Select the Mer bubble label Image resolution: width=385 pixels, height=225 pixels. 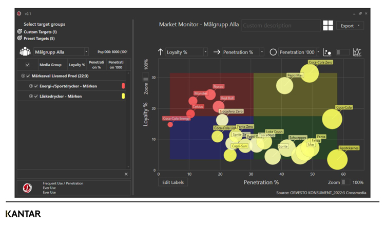click(311, 145)
